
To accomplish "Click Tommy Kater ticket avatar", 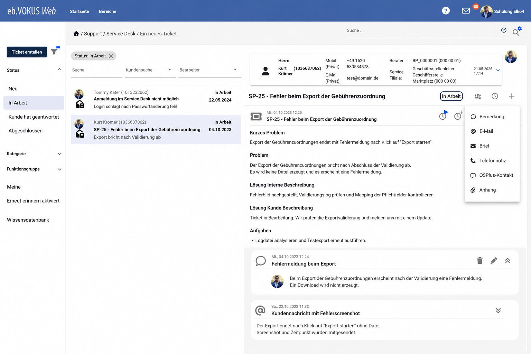I will 79,94.
